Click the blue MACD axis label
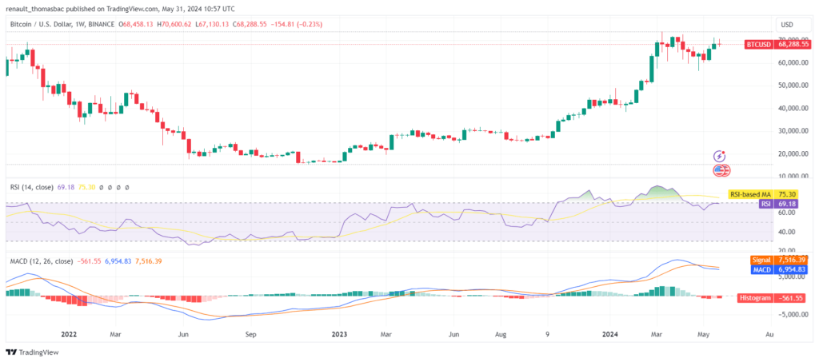819x362 pixels. [x=764, y=269]
